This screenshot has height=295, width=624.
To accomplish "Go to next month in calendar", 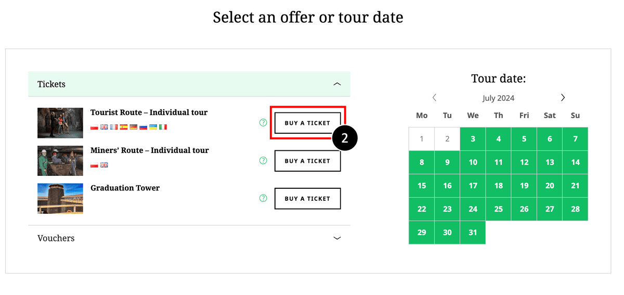I will click(563, 97).
